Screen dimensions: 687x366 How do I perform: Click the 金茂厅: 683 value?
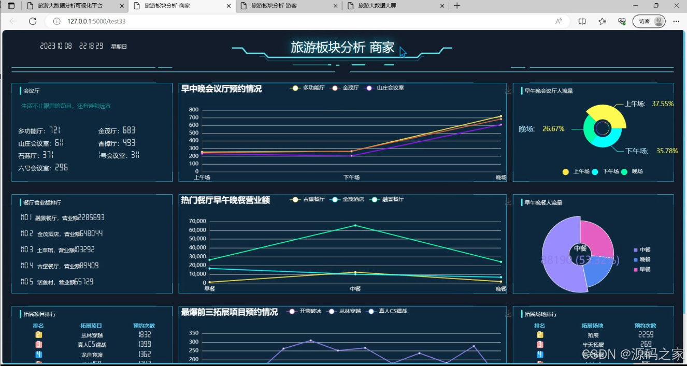click(x=117, y=130)
